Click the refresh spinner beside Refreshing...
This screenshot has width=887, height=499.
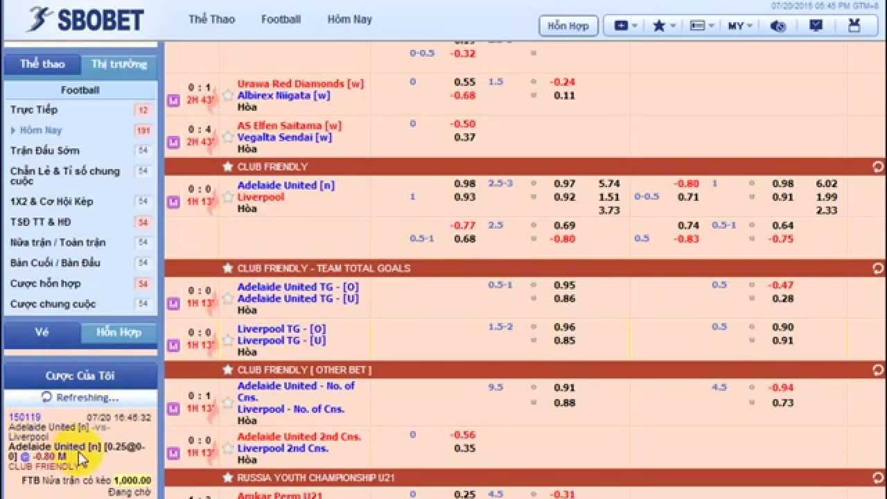(46, 397)
